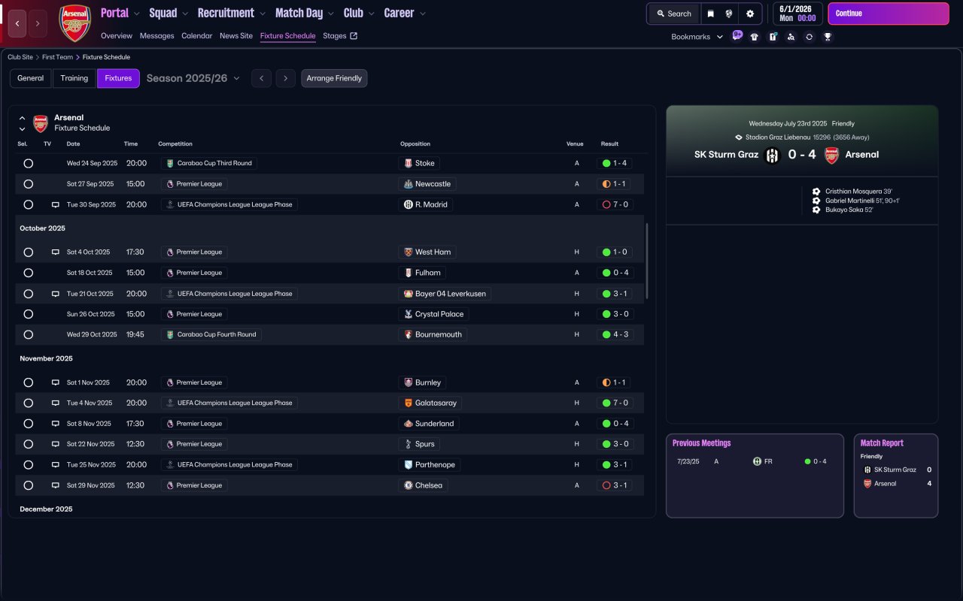Expand the Squad menu chevron
963x601 pixels.
click(x=184, y=14)
